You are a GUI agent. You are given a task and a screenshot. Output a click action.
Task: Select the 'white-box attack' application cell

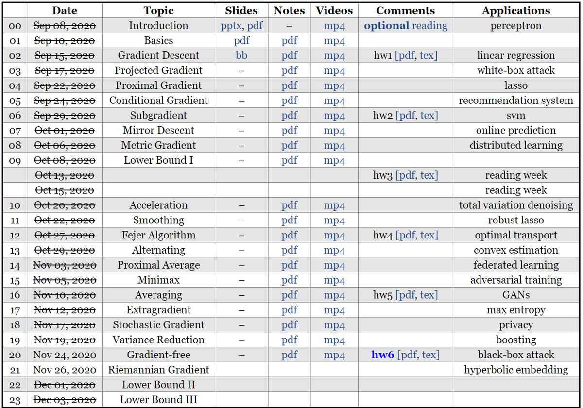pos(516,70)
